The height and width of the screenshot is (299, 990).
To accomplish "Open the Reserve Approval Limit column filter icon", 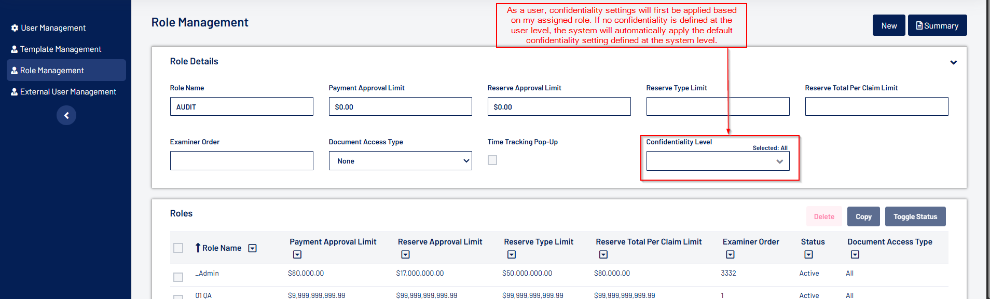I will click(405, 254).
